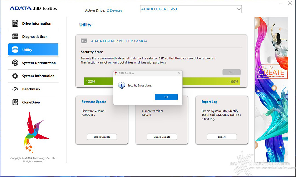This screenshot has height=177, width=296.
Task: Check Update for firmware version A200V4TY
Action: 102,137
